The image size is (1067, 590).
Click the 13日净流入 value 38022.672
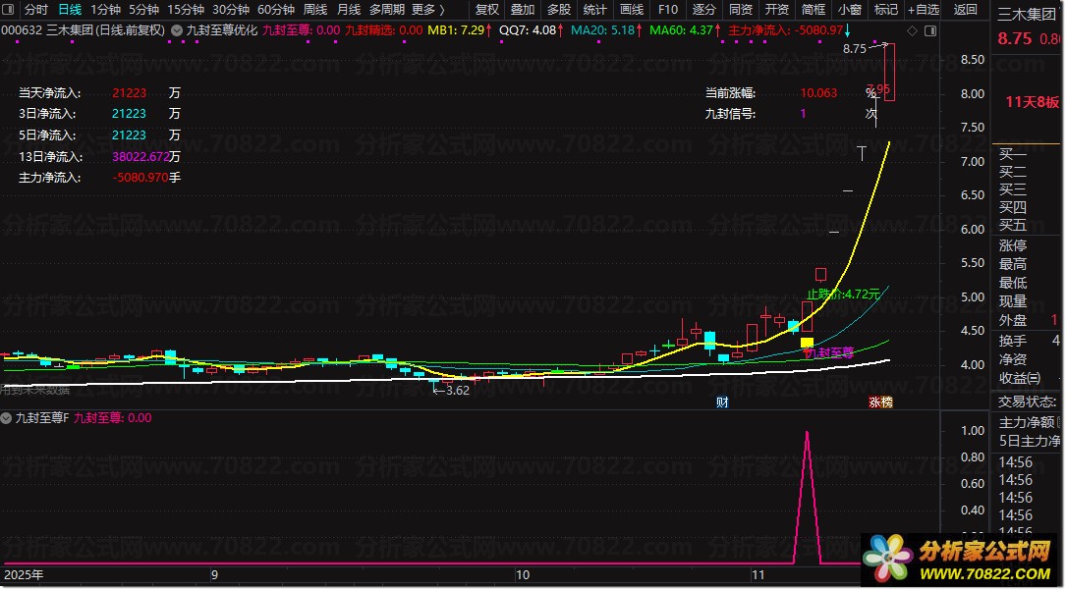140,156
